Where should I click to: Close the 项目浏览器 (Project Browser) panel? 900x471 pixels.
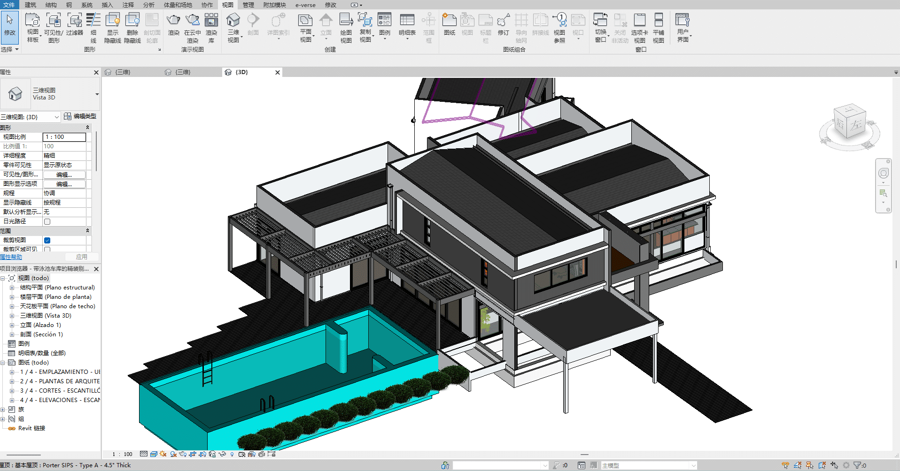click(x=96, y=269)
